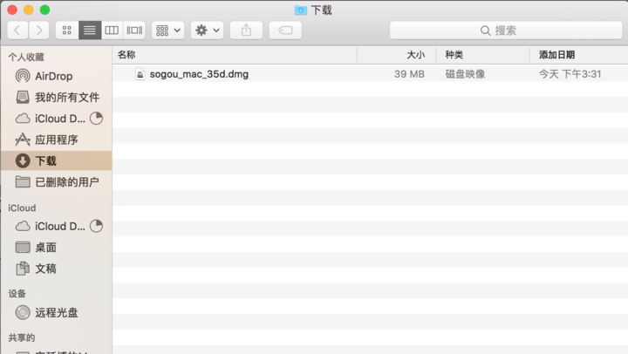Click the 磁盘映像 kind cell
The height and width of the screenshot is (354, 628).
coord(465,74)
